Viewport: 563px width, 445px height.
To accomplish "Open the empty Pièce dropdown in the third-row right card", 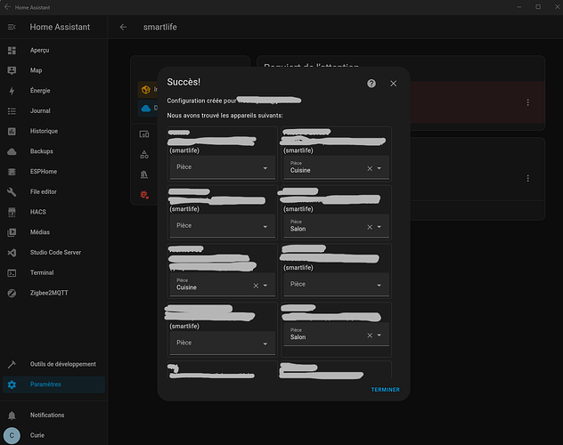I will 336,285.
